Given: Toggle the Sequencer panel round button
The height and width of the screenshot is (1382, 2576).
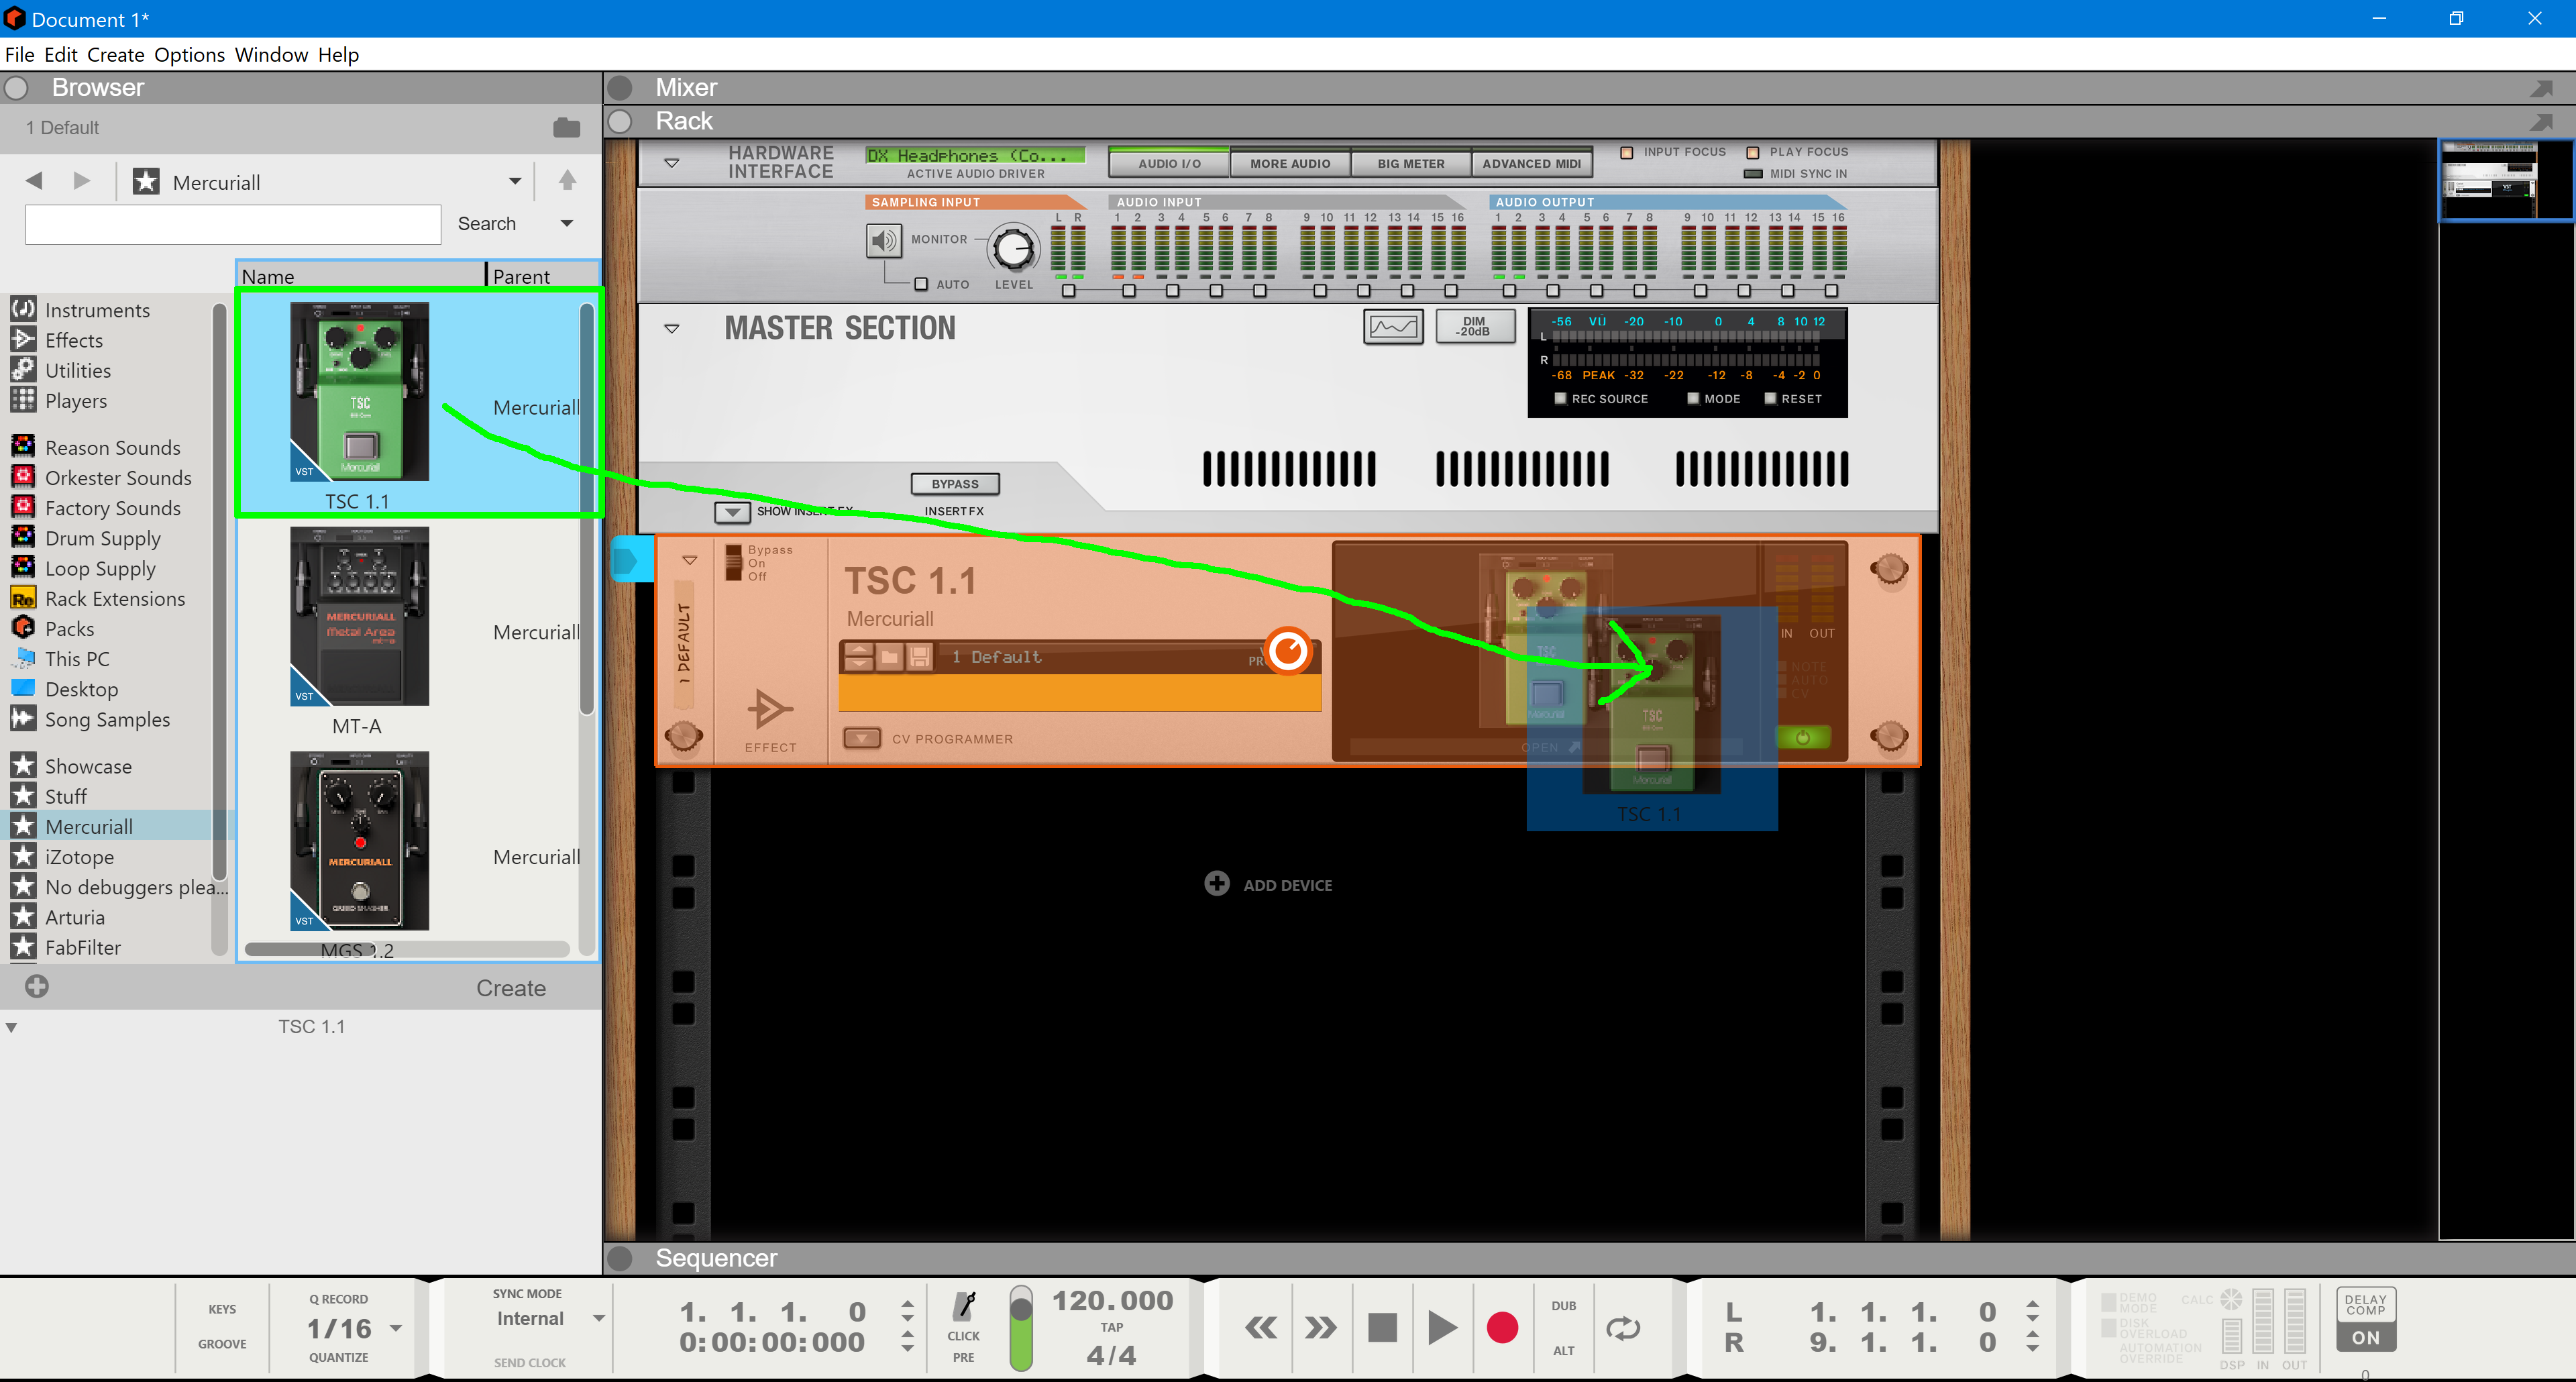Looking at the screenshot, I should point(620,1258).
